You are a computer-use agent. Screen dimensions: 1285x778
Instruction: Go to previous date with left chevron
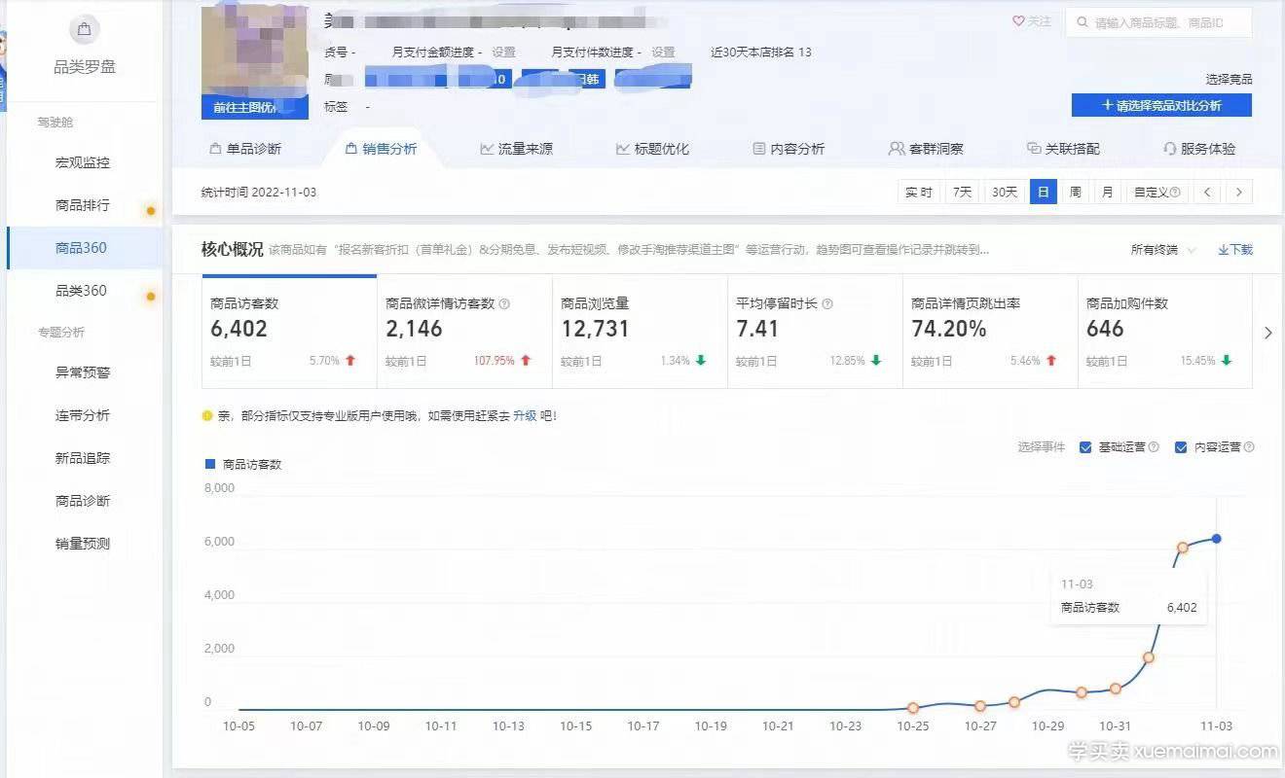1207,193
